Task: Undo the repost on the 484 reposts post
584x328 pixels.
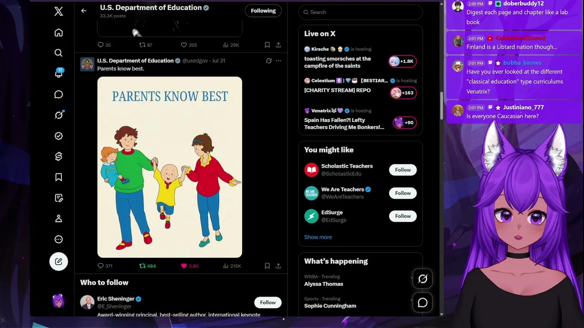Action: tap(147, 266)
